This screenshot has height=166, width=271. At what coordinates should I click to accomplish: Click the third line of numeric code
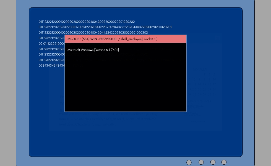tap(93, 33)
